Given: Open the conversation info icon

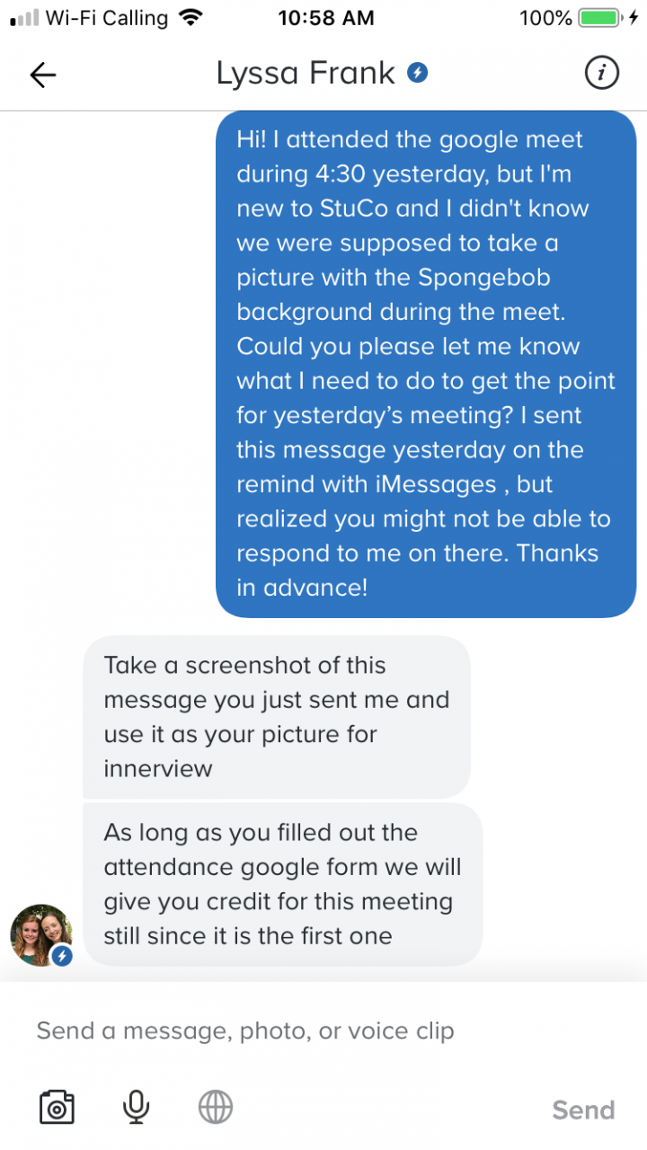Looking at the screenshot, I should (x=601, y=74).
